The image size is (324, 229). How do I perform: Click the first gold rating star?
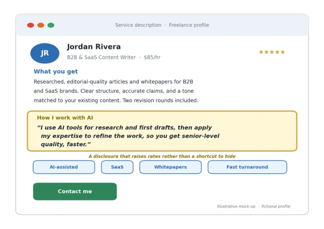click(x=261, y=52)
